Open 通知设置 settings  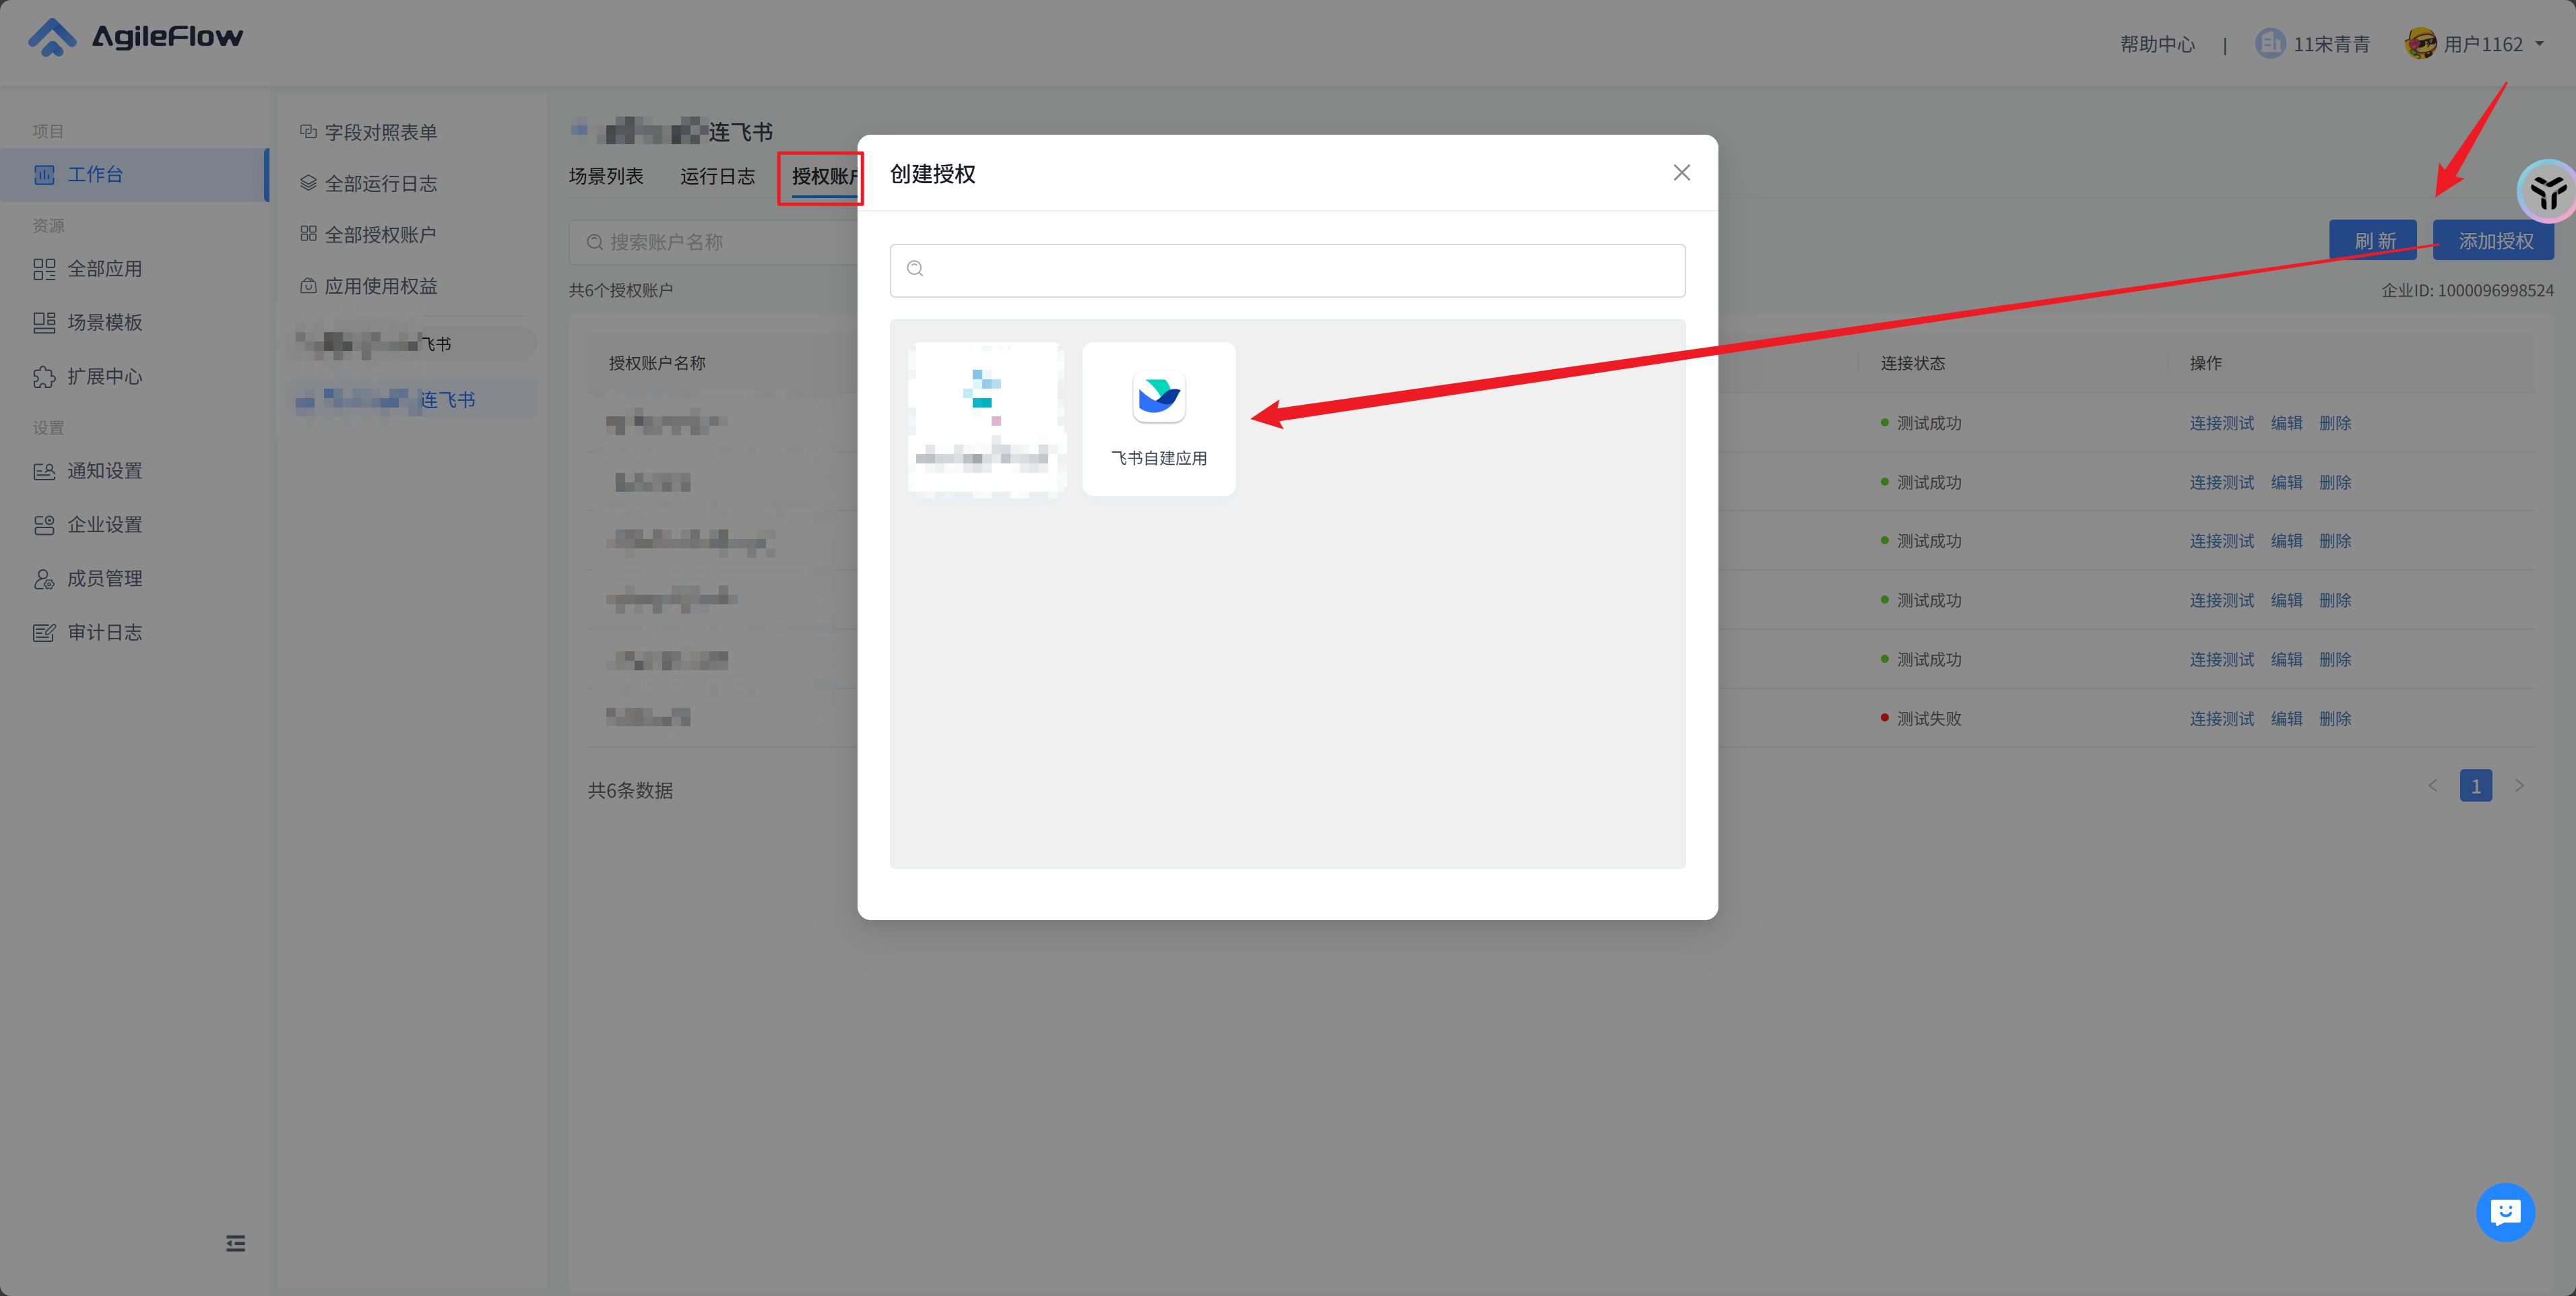(104, 471)
